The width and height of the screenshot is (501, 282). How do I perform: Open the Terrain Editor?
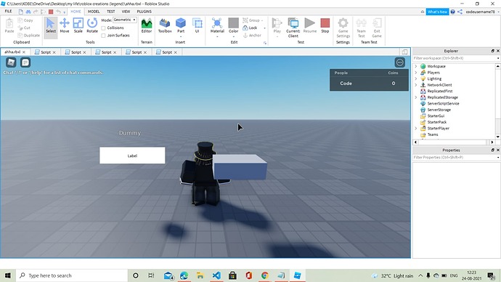[147, 25]
